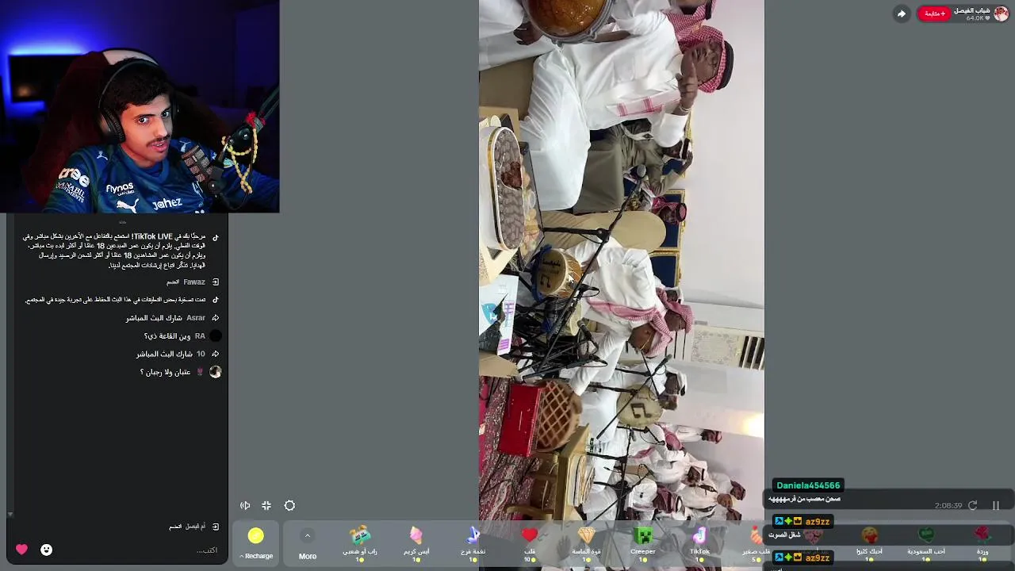Open the emoji picker
The image size is (1015, 571).
coord(47,550)
